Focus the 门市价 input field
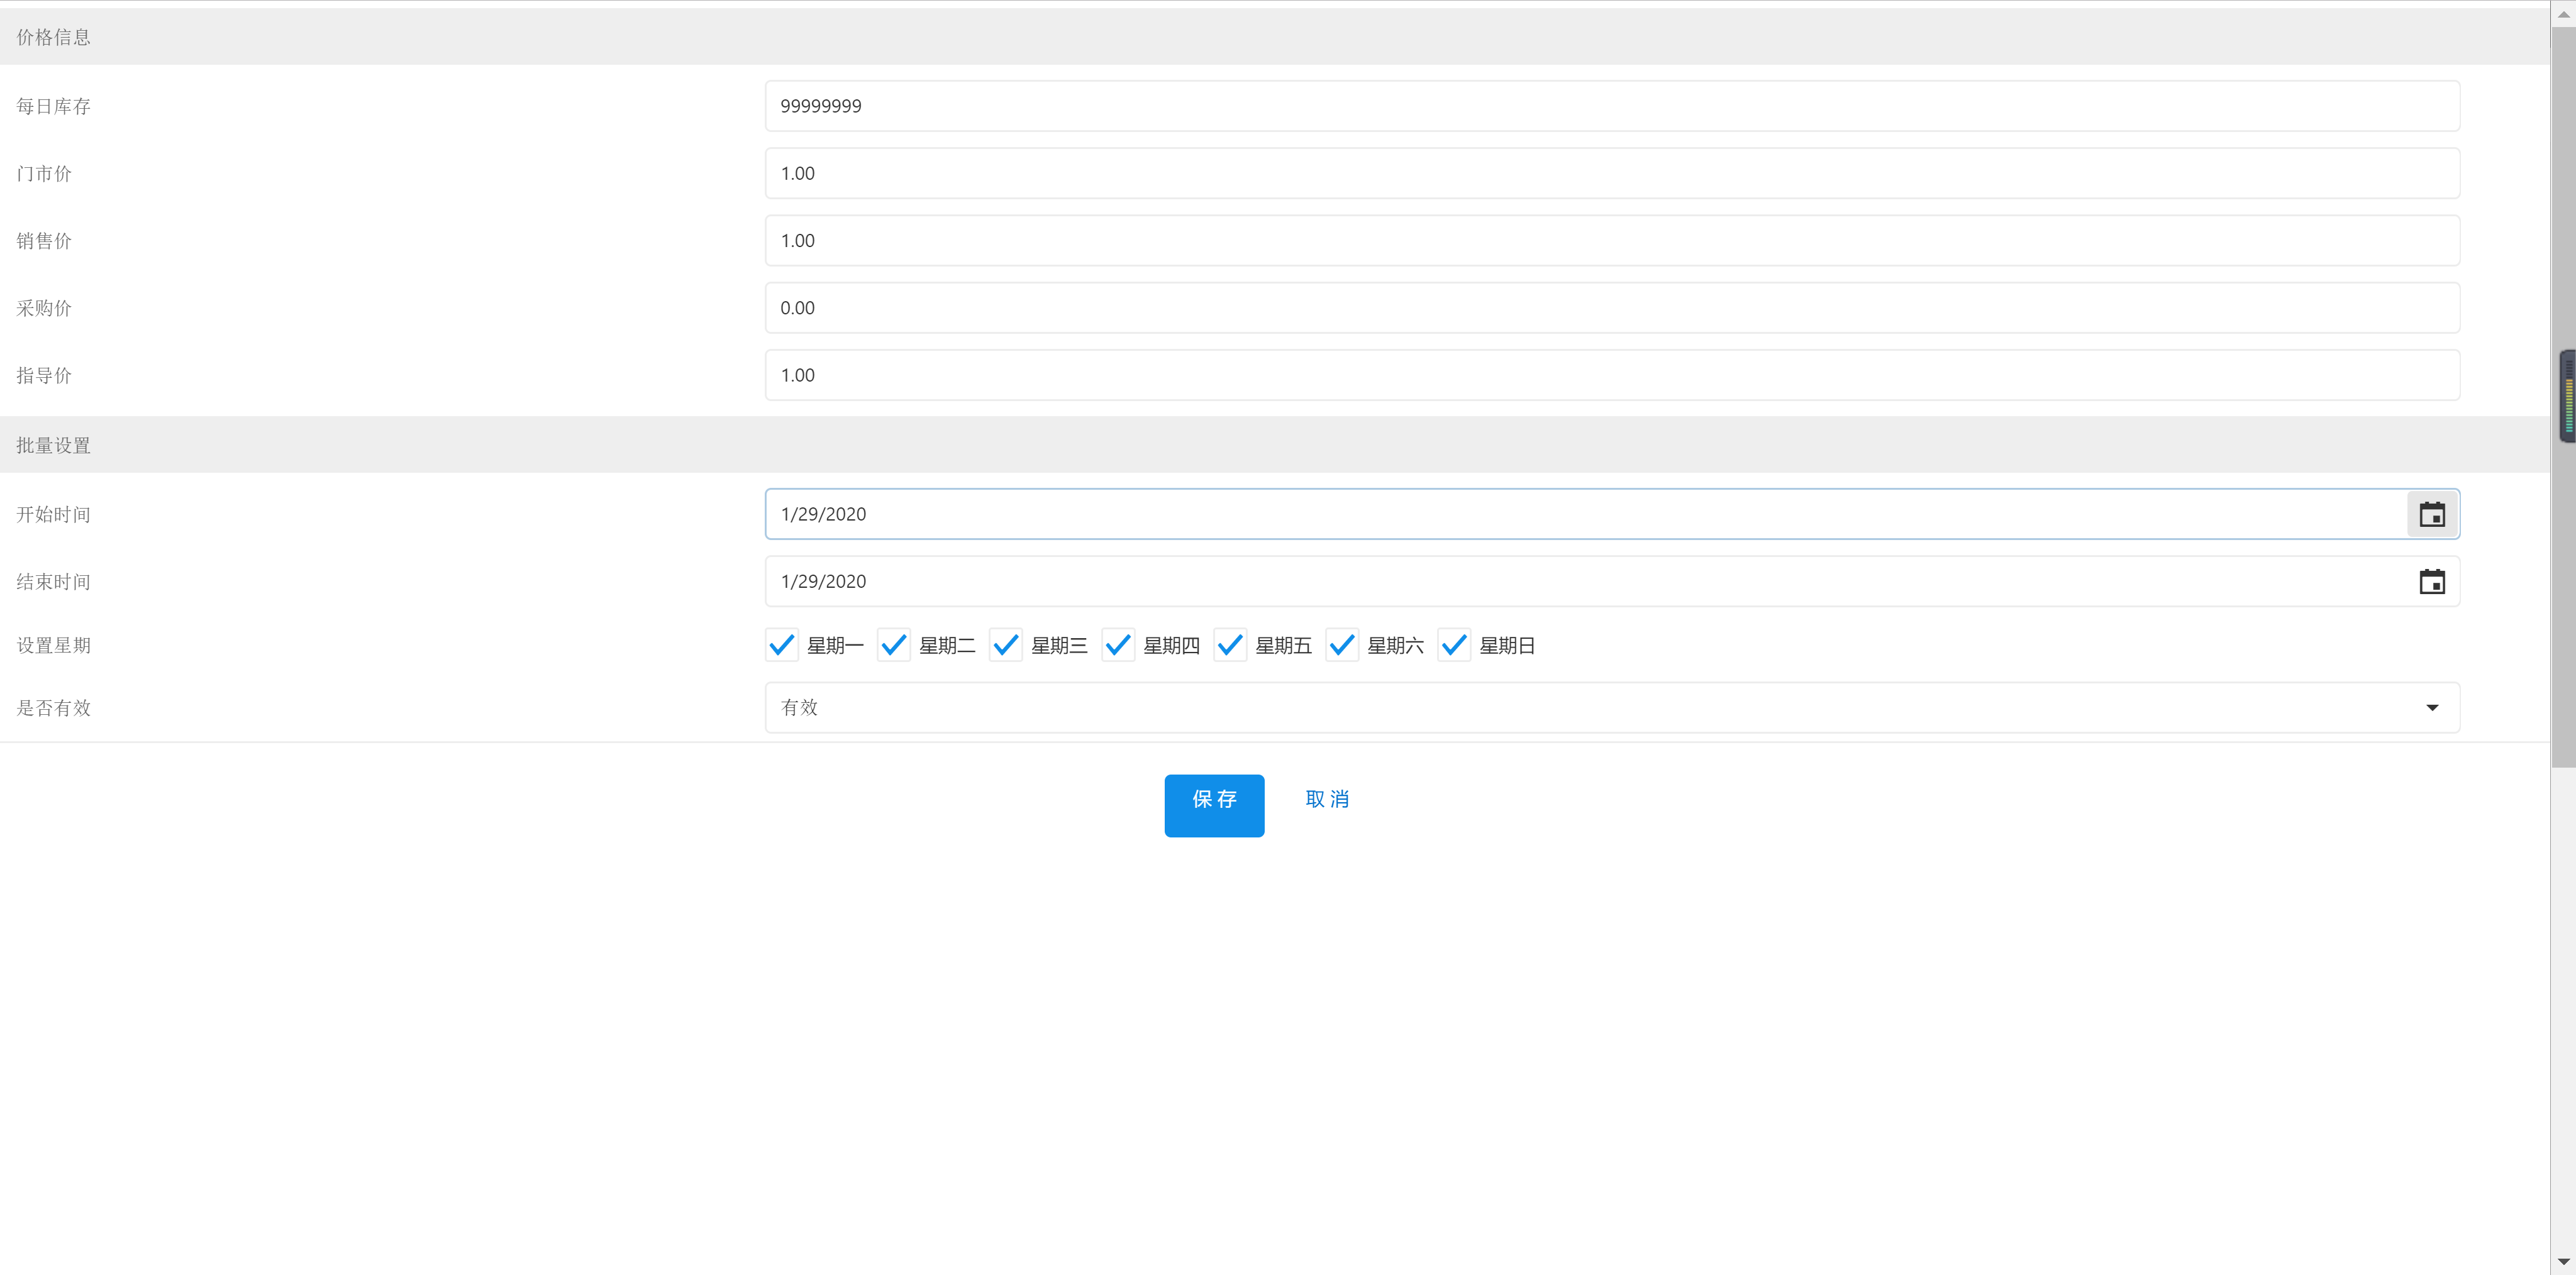The image size is (2576, 1275). (x=1611, y=173)
